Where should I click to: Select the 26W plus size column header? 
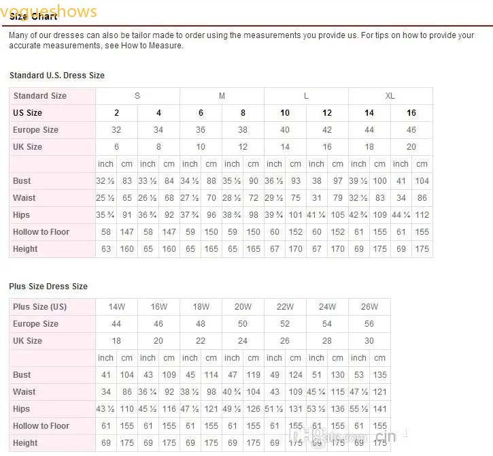(369, 307)
